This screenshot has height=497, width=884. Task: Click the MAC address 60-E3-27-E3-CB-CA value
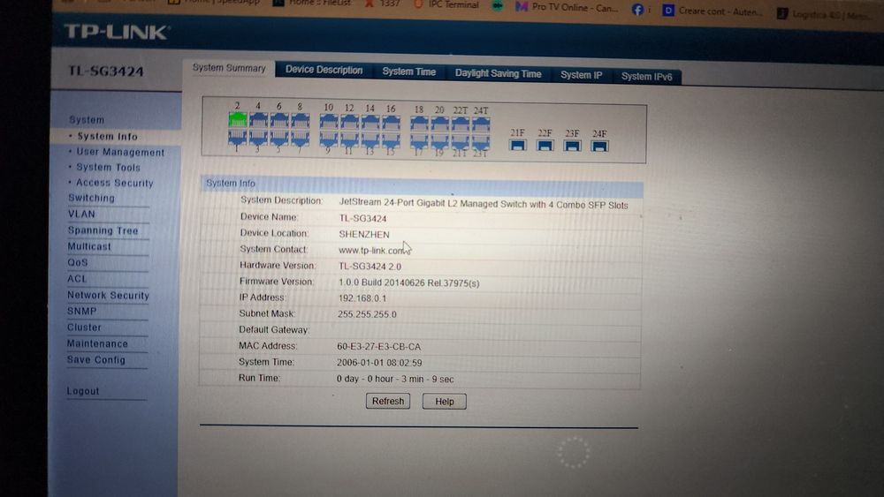379,347
